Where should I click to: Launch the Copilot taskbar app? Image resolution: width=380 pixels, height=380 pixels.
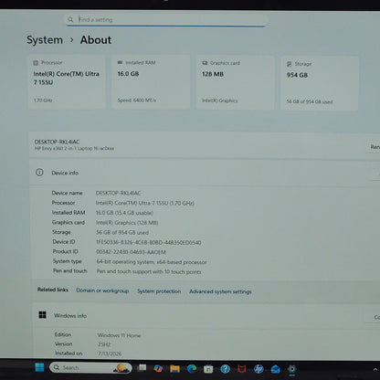(158, 368)
